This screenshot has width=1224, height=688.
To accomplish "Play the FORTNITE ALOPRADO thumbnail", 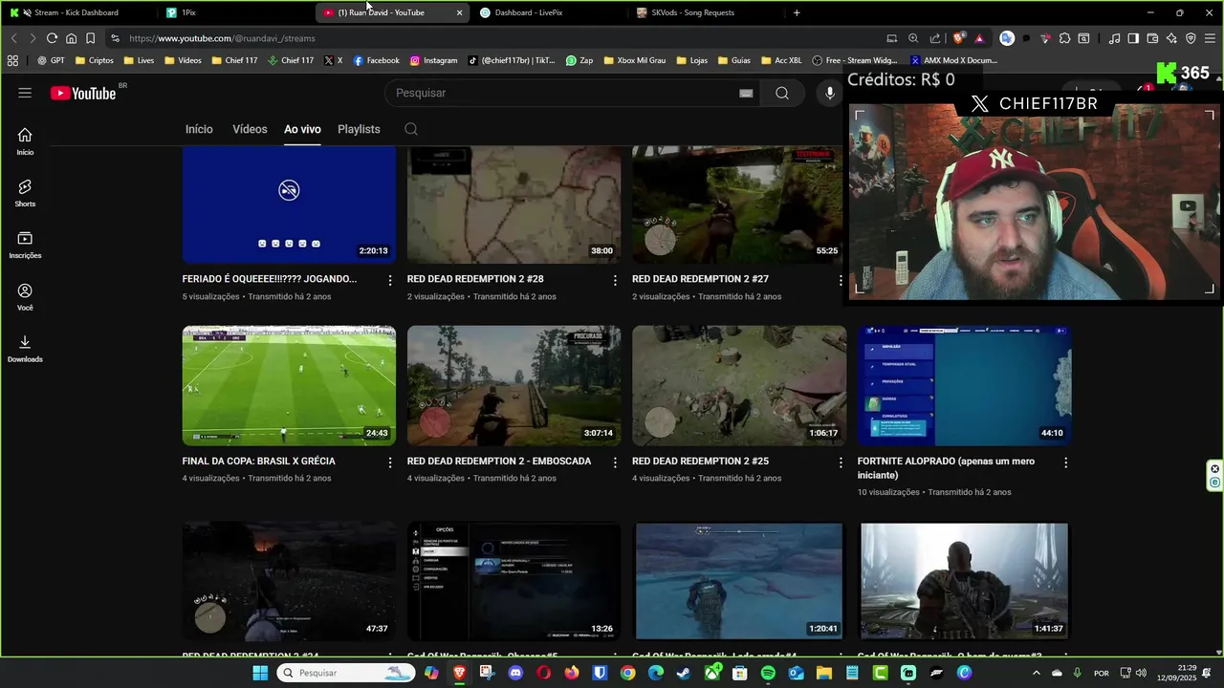I will (964, 385).
